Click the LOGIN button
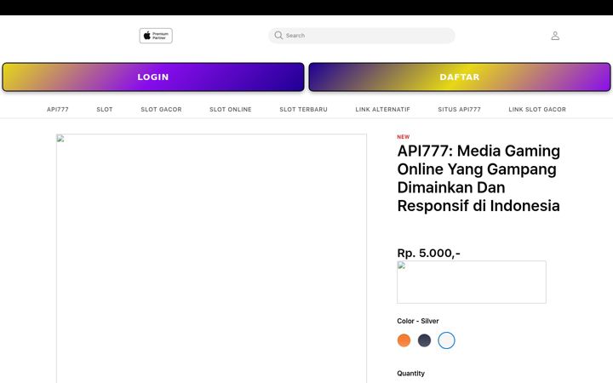613x383 pixels. point(153,77)
